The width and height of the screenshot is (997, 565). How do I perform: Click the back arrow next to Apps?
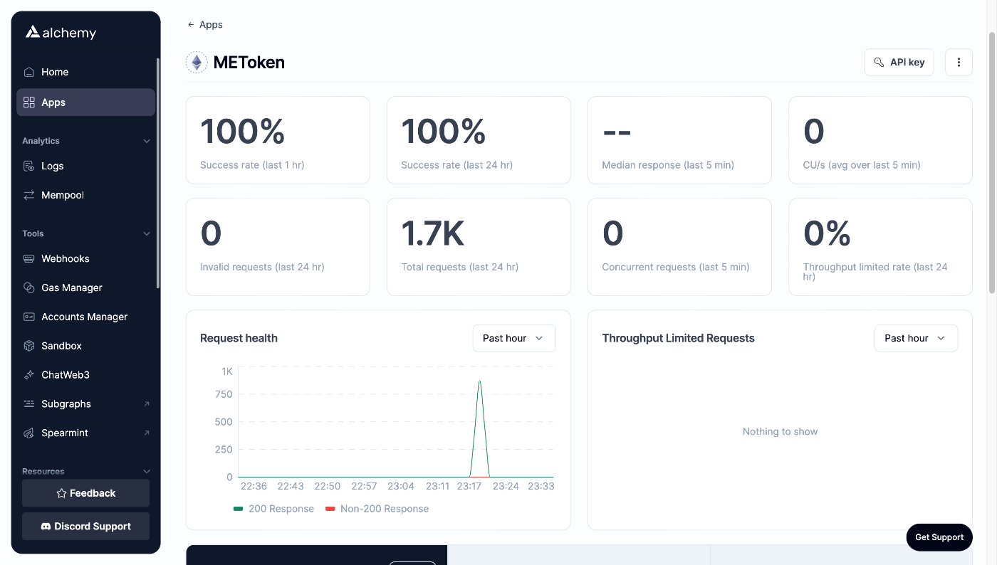pos(191,25)
